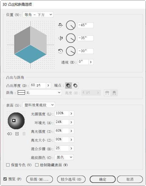The width and height of the screenshot is (146, 186).
Task: Click the 贴图 (M)... button
Action: tap(39, 179)
